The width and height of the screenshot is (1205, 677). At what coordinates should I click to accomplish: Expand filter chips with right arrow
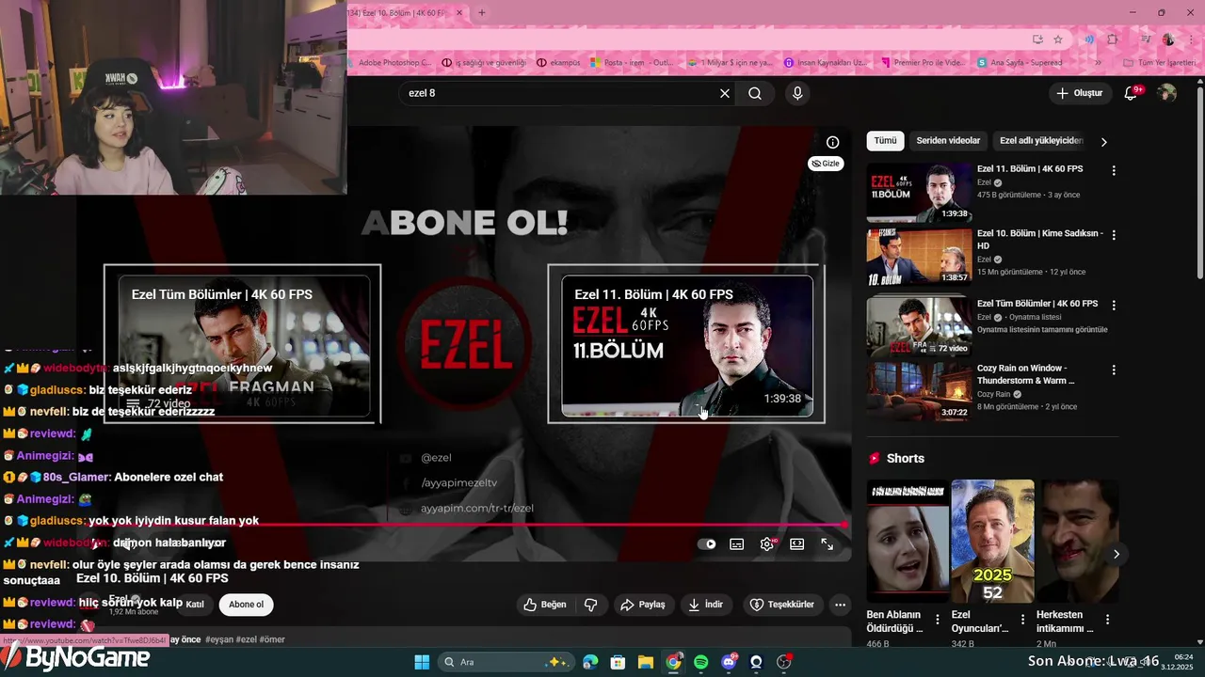click(x=1104, y=142)
